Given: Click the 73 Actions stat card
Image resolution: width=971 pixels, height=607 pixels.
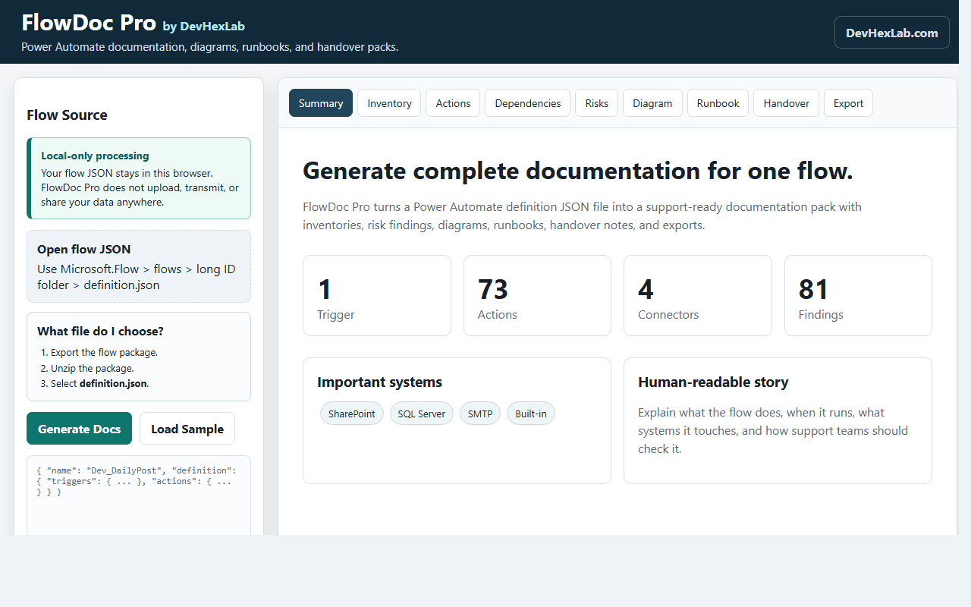Looking at the screenshot, I should (x=537, y=295).
